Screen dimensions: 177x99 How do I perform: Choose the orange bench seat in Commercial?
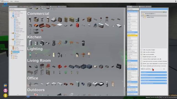click(x=36, y=25)
